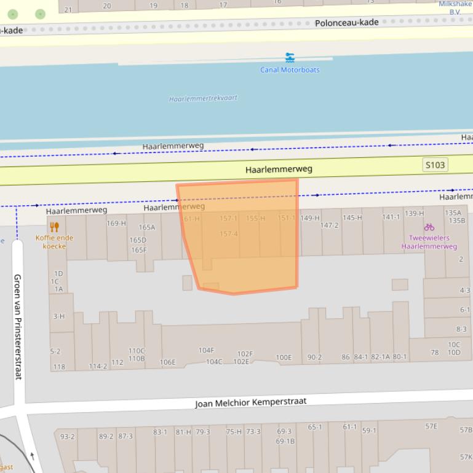The width and height of the screenshot is (473, 473).
Task: Click the Tweewielers Haarlemmerweg bicycle shop icon
Action: click(429, 227)
